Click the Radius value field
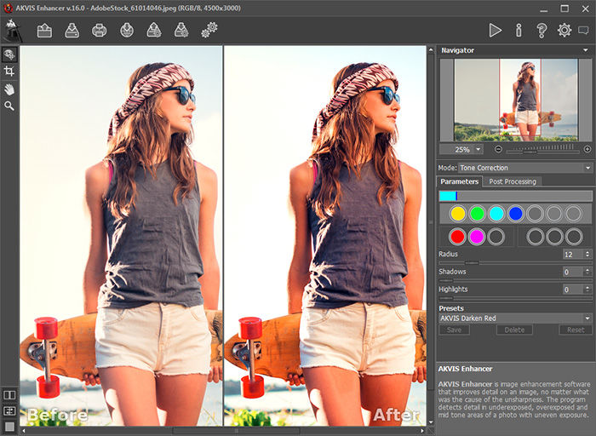The height and width of the screenshot is (436, 596). pos(573,254)
